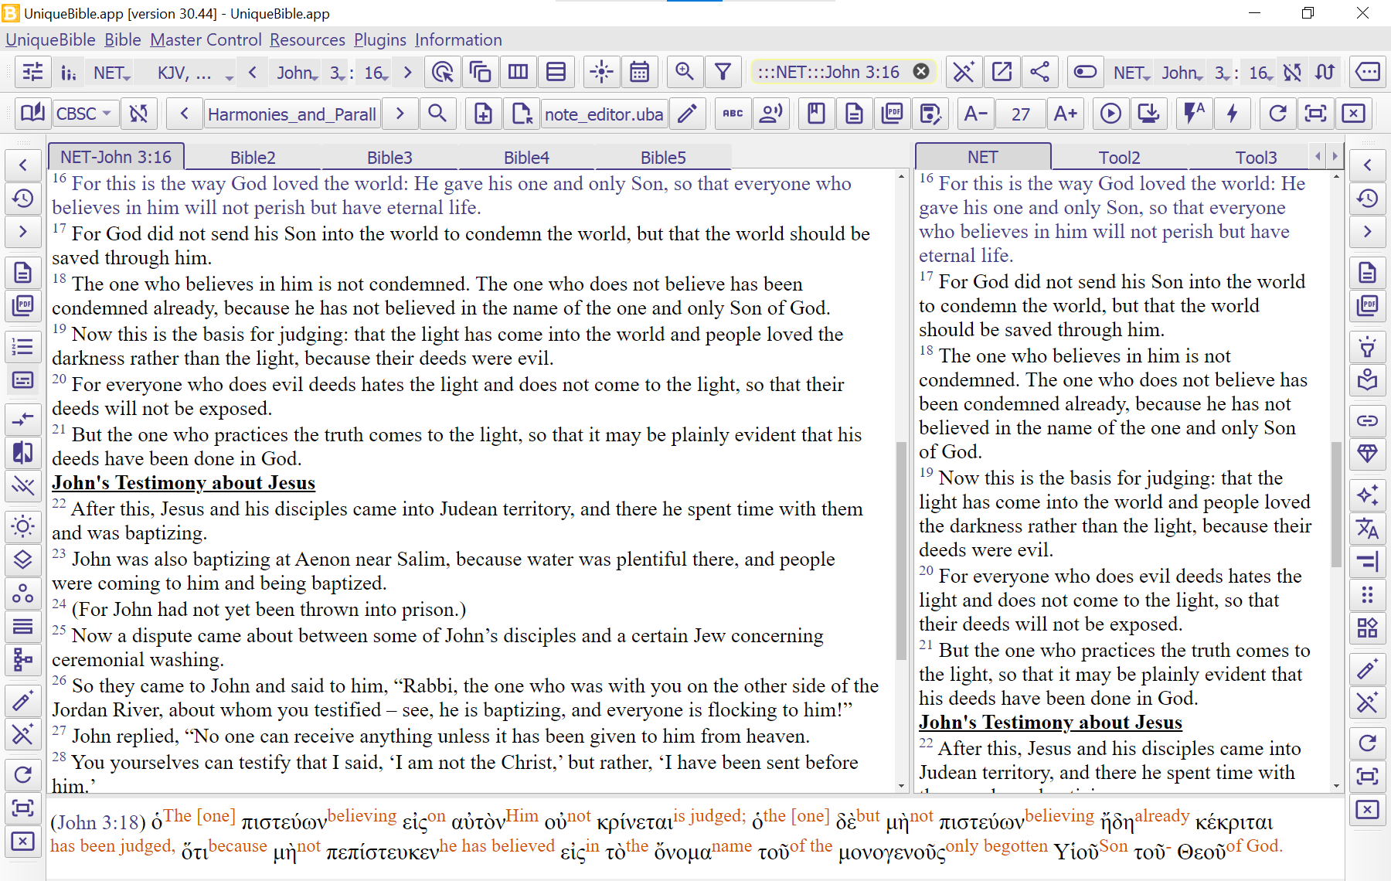Toggle the lightning bolt instant mode icon
The height and width of the screenshot is (881, 1391).
pos(1232,114)
